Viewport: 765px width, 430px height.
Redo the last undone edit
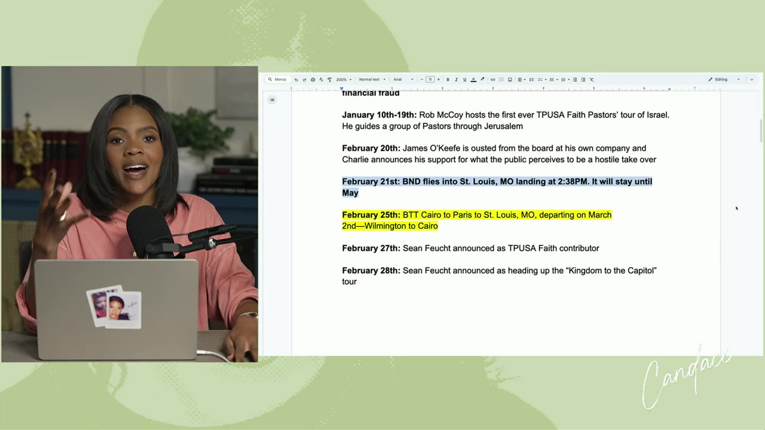point(304,79)
